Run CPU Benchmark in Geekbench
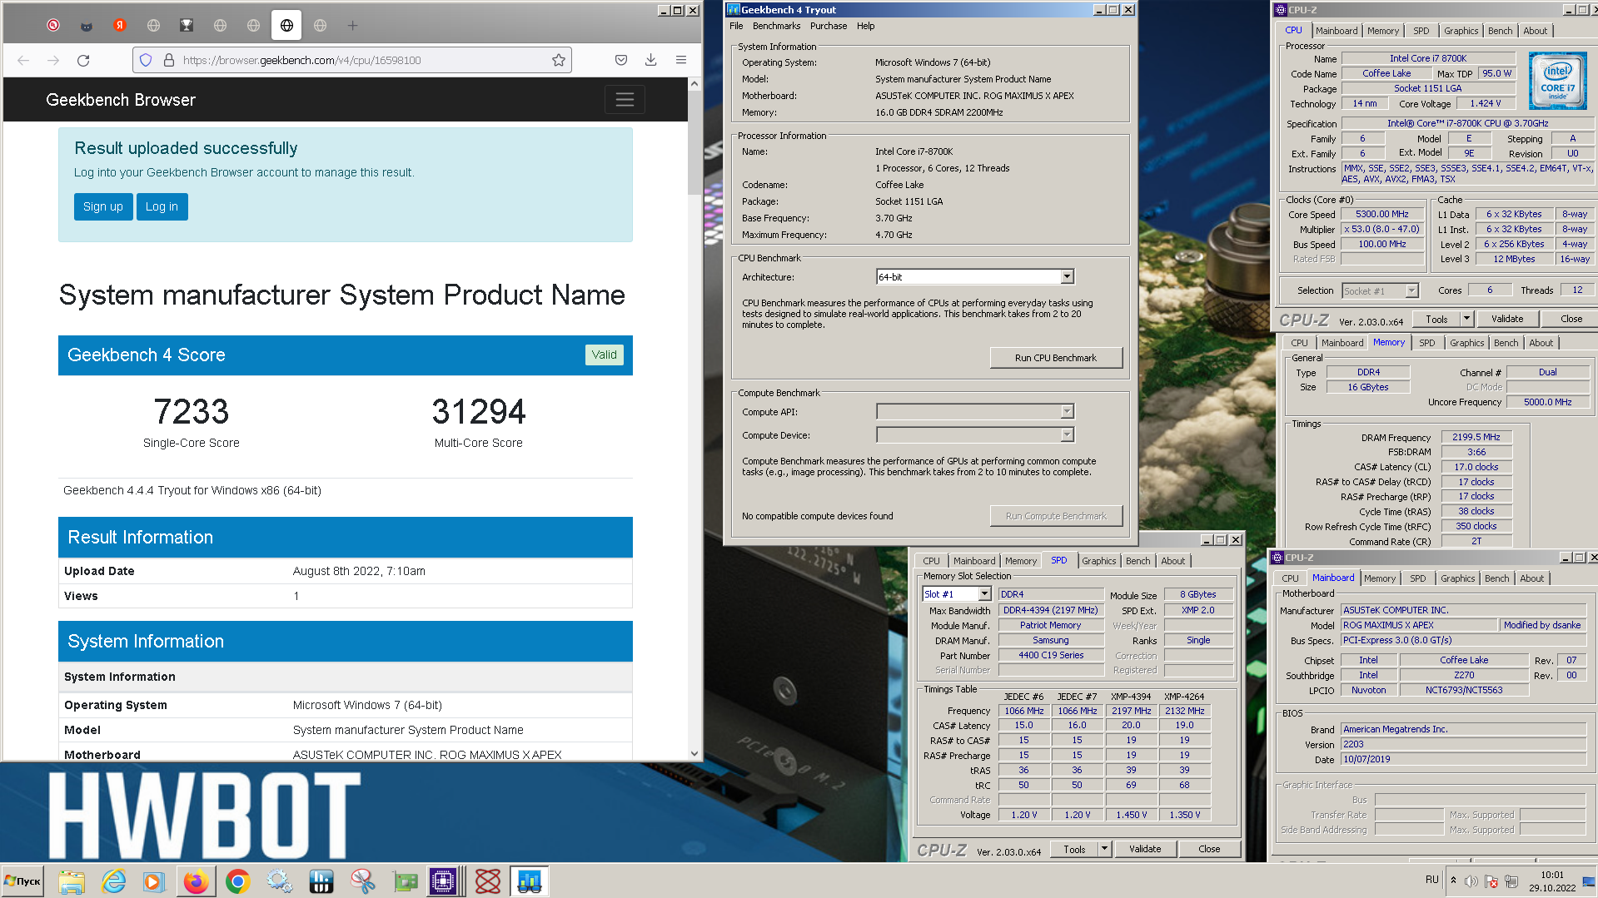 click(x=1056, y=358)
